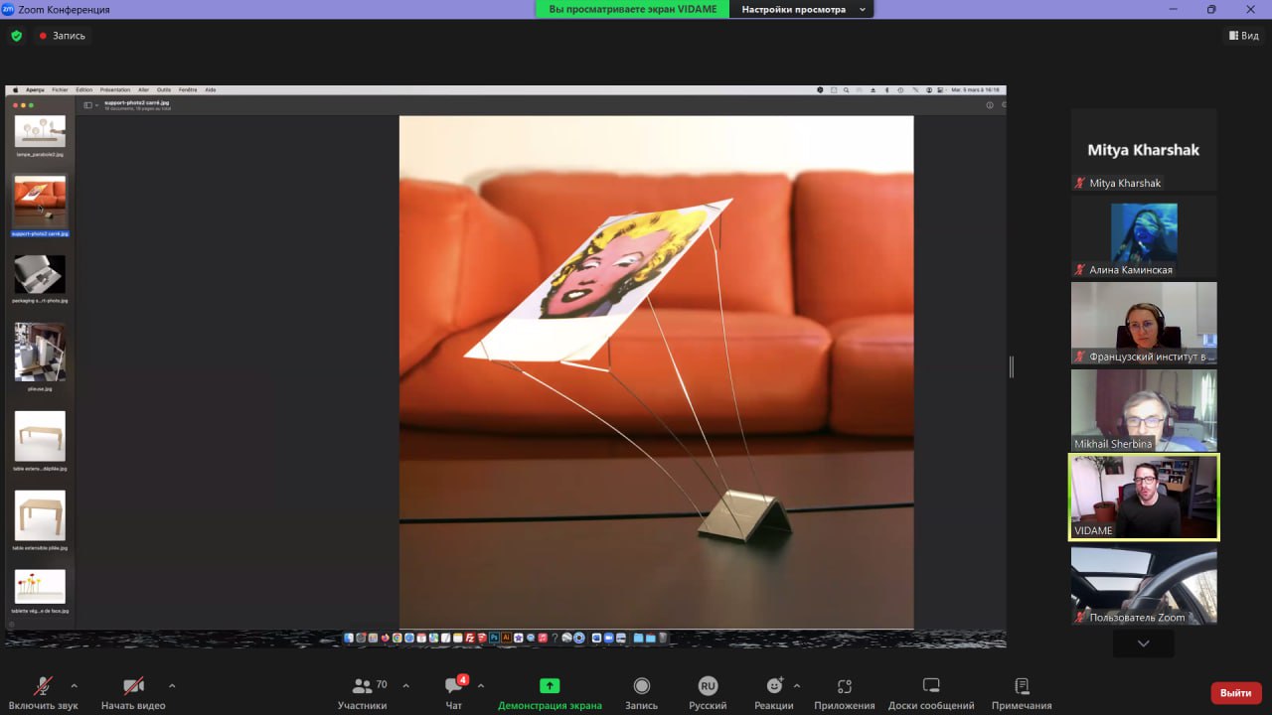
Task: Open Приложения apps panel
Action: point(845,693)
